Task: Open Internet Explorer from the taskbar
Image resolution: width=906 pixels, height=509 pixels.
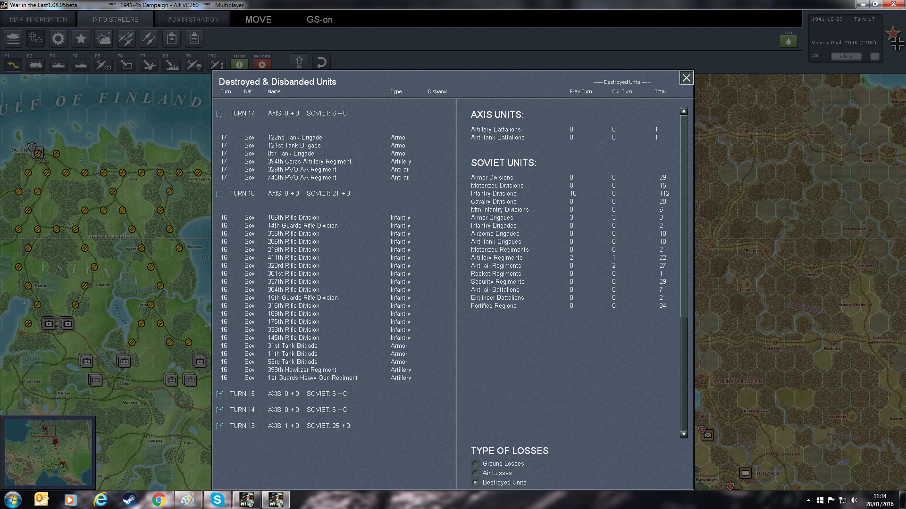Action: (100, 500)
